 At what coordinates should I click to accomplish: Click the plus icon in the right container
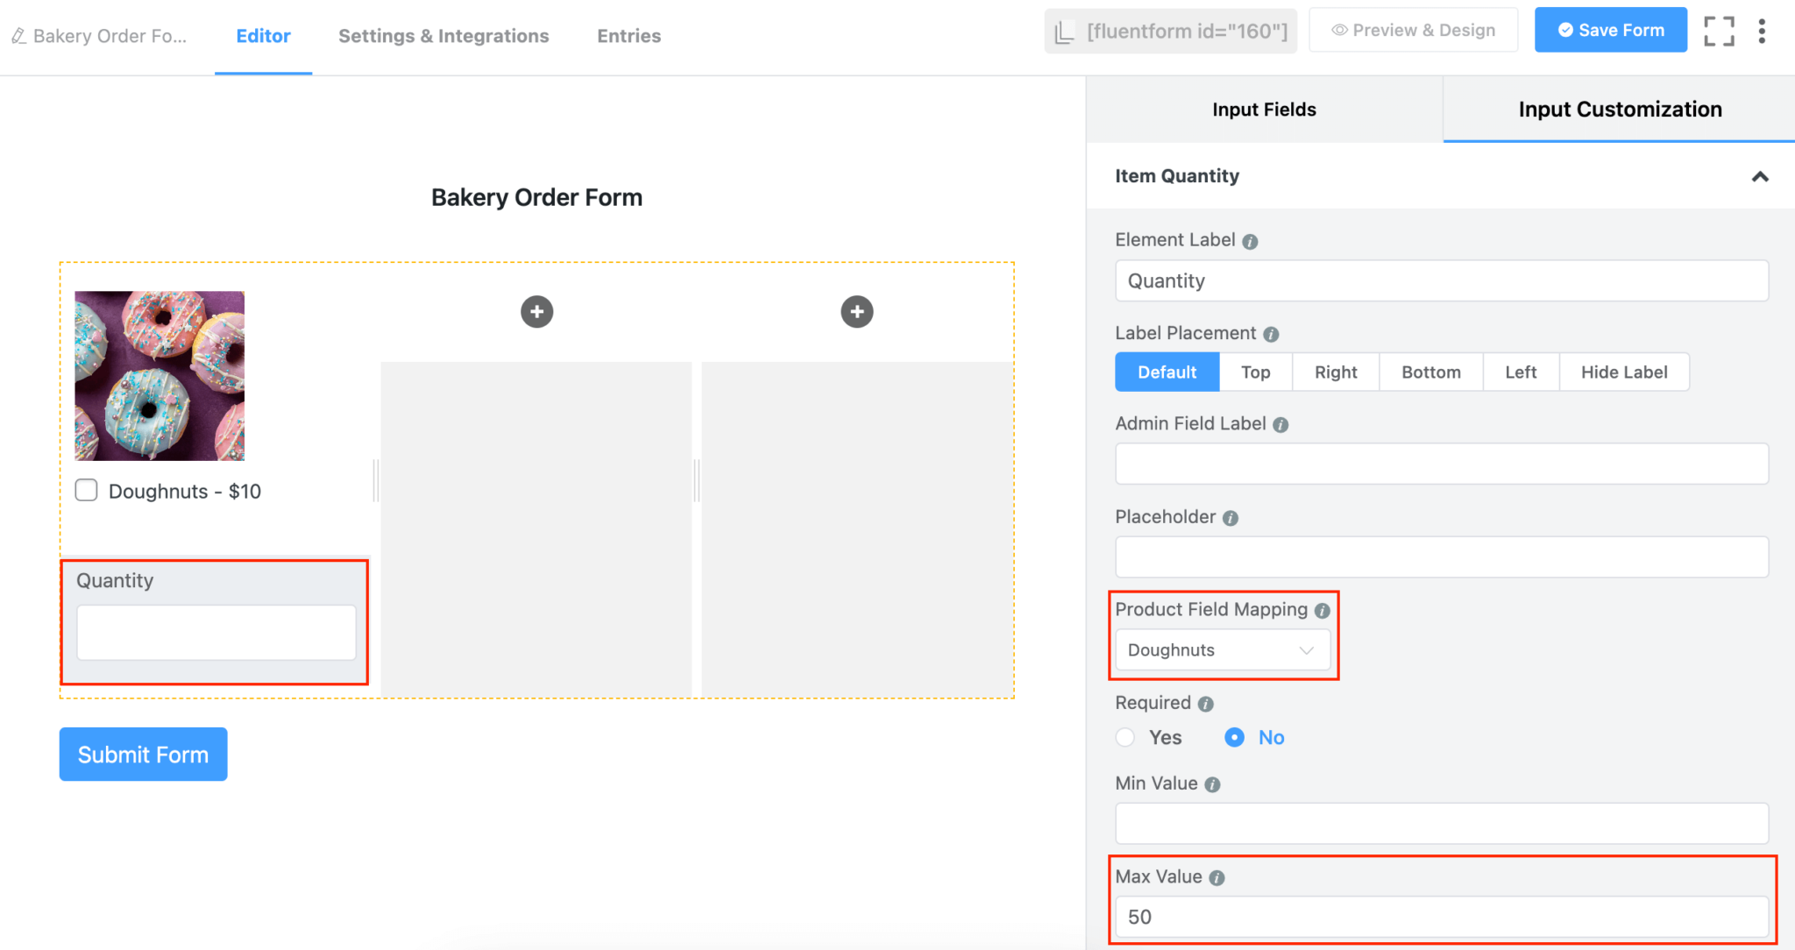pos(856,311)
